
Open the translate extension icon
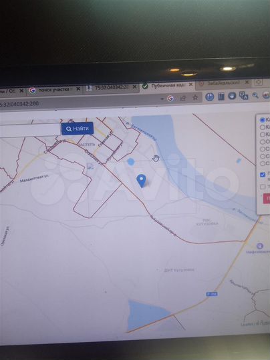point(243,95)
